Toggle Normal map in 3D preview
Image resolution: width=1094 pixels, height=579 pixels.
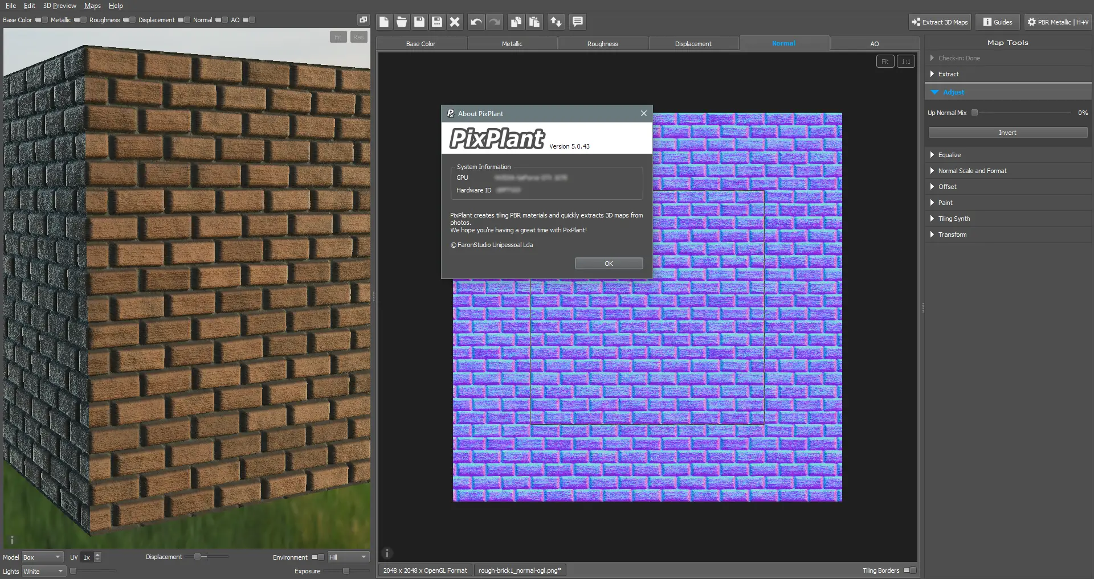222,20
